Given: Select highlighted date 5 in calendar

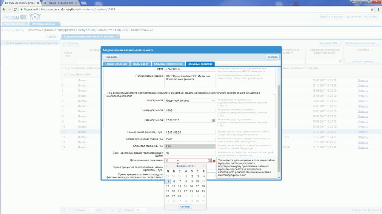Looking at the screenshot, I should coord(168,181).
